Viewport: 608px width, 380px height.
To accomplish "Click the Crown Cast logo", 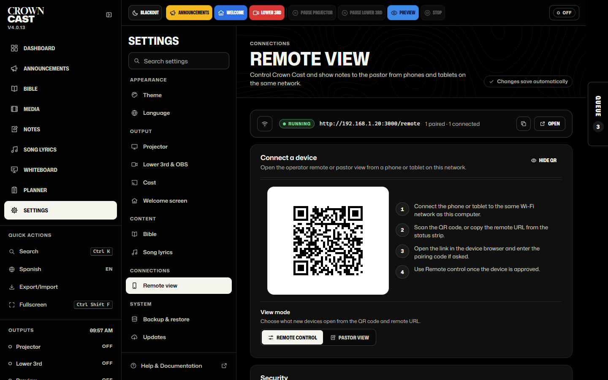I will 26,15.
